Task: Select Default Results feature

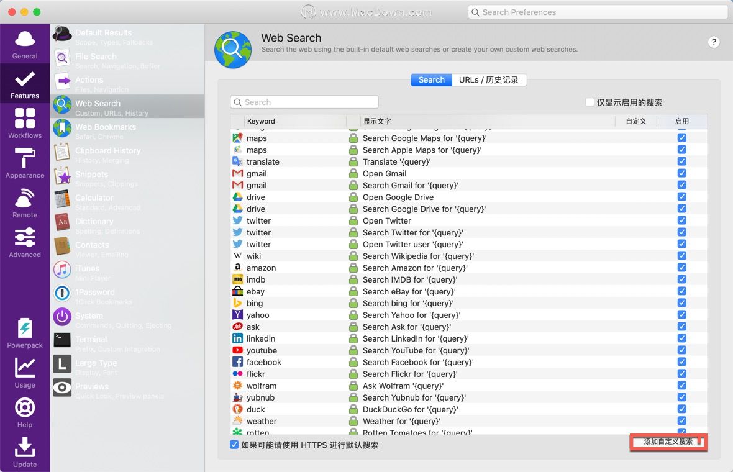Action: (x=127, y=37)
